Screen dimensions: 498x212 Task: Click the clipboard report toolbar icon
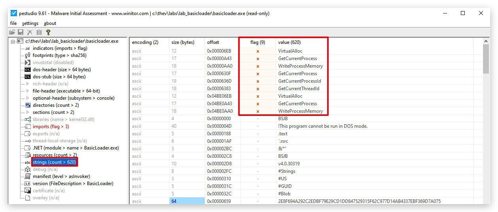click(x=39, y=32)
